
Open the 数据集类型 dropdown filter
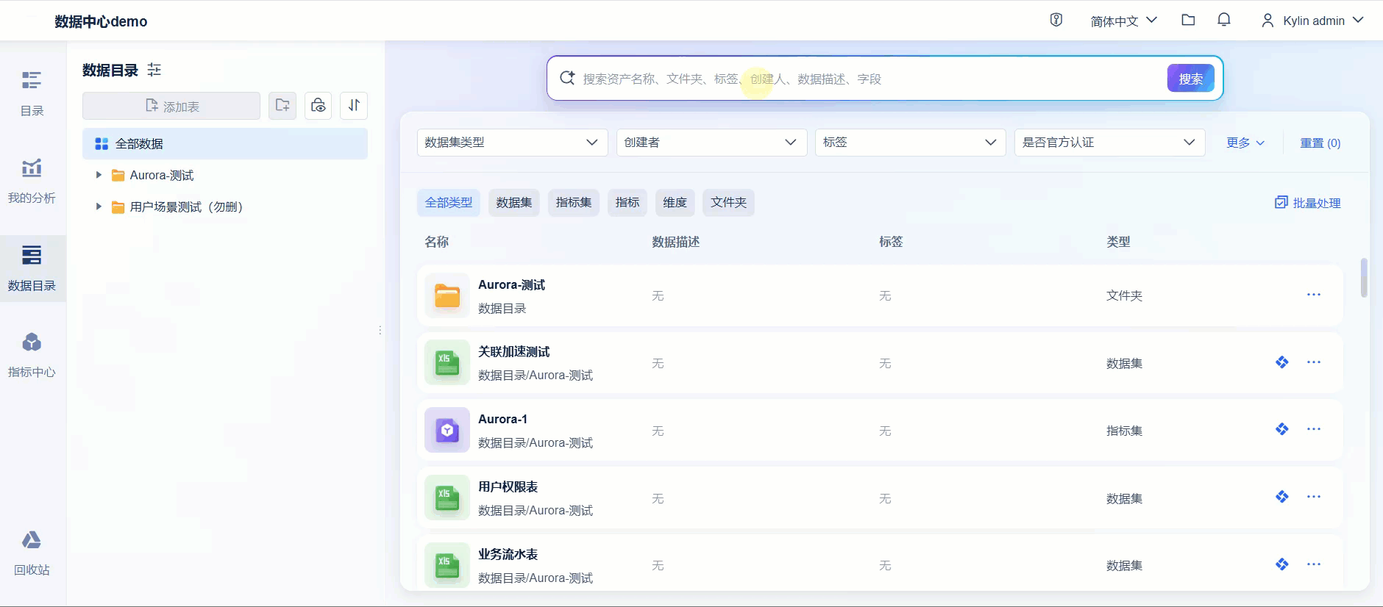512,143
